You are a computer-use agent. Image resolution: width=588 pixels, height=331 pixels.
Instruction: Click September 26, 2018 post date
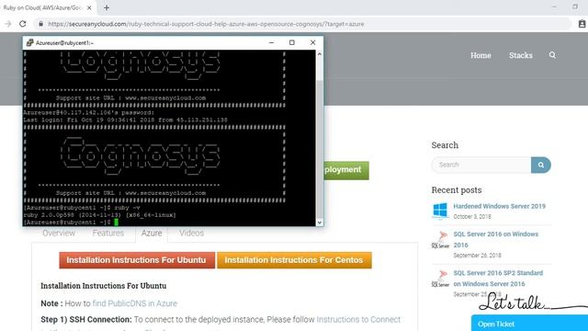pos(477,256)
